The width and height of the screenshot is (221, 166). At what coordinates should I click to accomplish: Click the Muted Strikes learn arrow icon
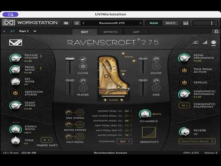(x=68, y=124)
